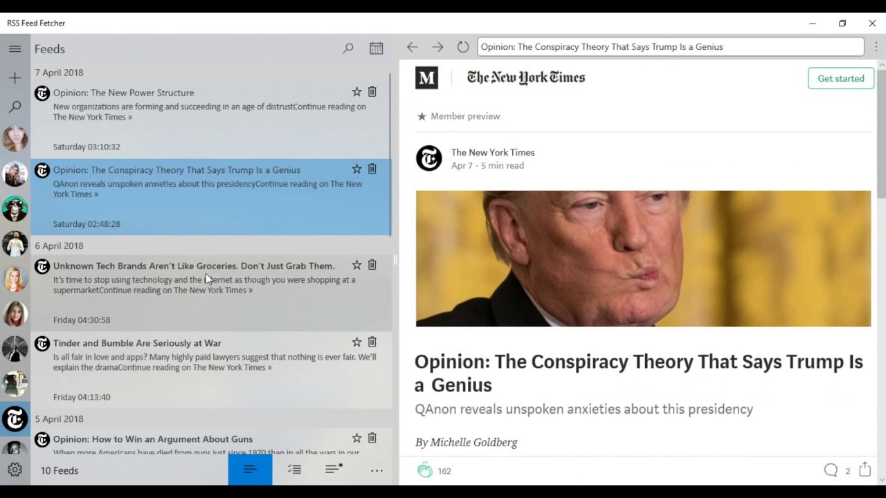Minimize the RSS Feed Fetcher window
This screenshot has width=886, height=498.
click(812, 23)
